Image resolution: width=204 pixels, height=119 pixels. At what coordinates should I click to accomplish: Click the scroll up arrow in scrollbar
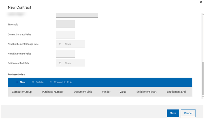coord(203,13)
